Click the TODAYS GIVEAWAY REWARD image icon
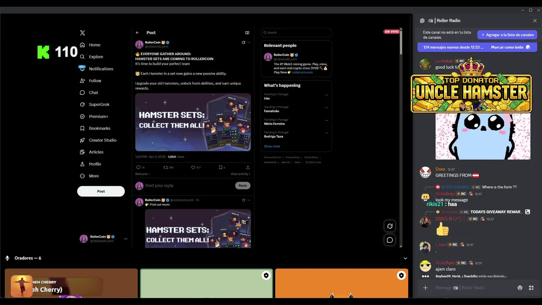542x305 pixels. pos(528,212)
